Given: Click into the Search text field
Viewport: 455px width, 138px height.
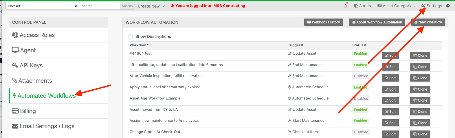Looking at the screenshot, I should click(x=100, y=6).
